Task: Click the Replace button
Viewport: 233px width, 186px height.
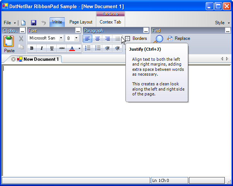Action: click(178, 38)
